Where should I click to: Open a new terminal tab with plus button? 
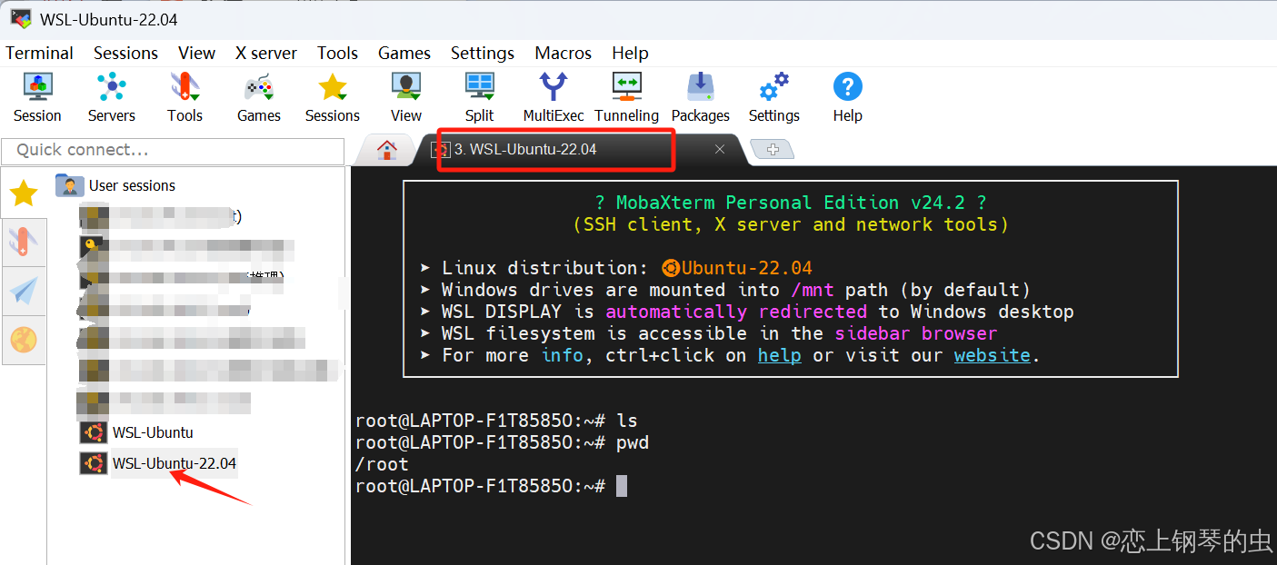pyautogui.click(x=772, y=148)
